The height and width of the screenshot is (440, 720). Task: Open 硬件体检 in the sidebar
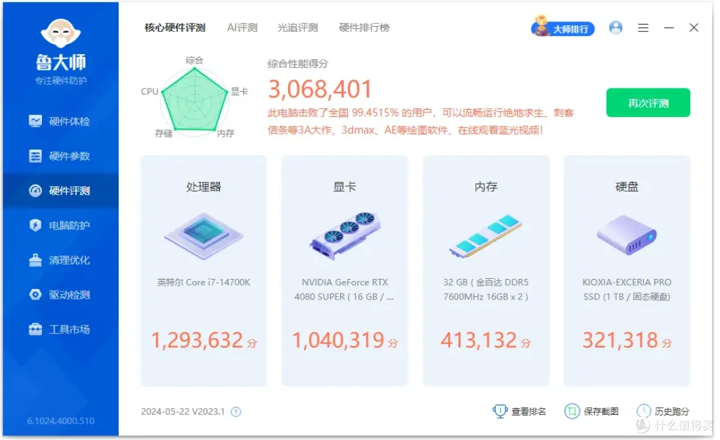click(x=60, y=121)
